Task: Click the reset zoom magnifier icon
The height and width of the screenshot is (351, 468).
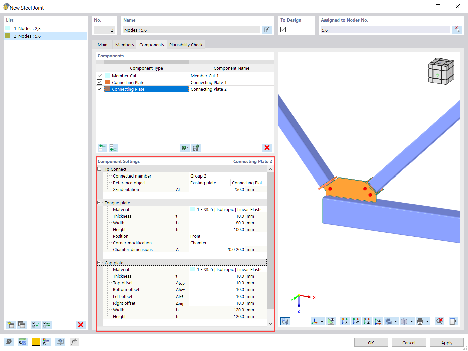Action: tap(440, 321)
